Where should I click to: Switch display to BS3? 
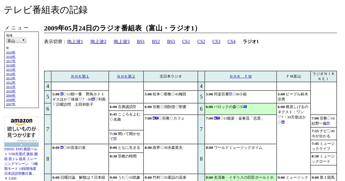click(171, 42)
